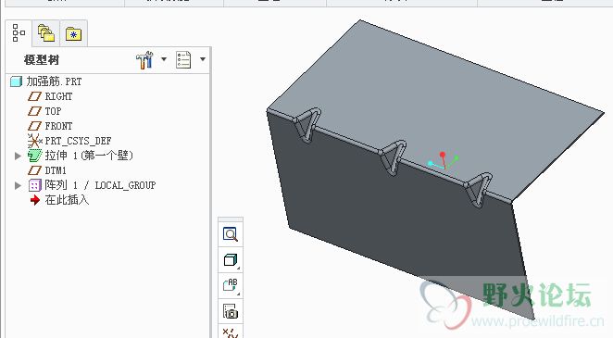The image size is (613, 338).
Task: Click the zoom refit magnifier icon
Action: [x=231, y=234]
